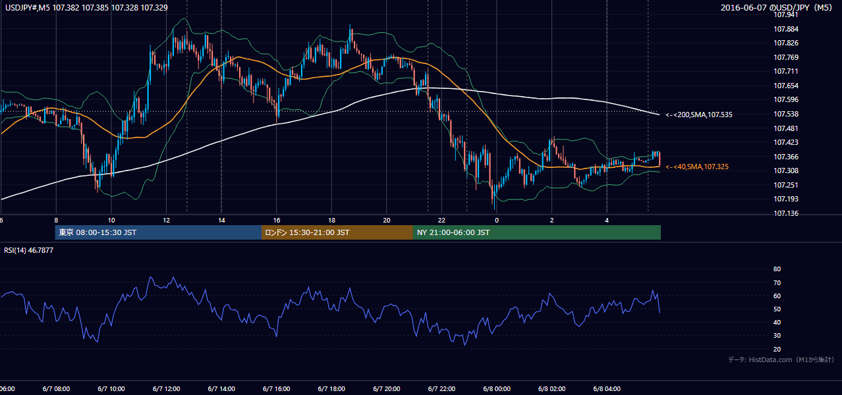Screen dimensions: 842x395
Task: Click the 6/7 20:00 time label
Action: (x=387, y=388)
